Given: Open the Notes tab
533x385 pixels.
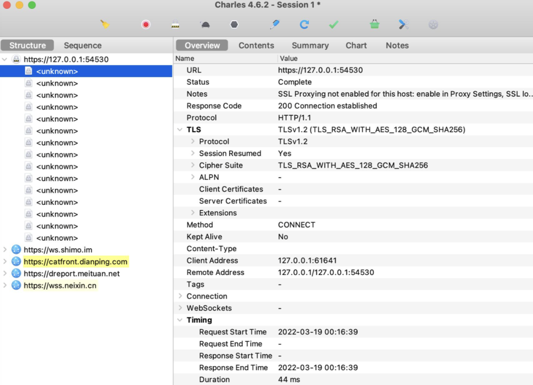Looking at the screenshot, I should pyautogui.click(x=397, y=45).
